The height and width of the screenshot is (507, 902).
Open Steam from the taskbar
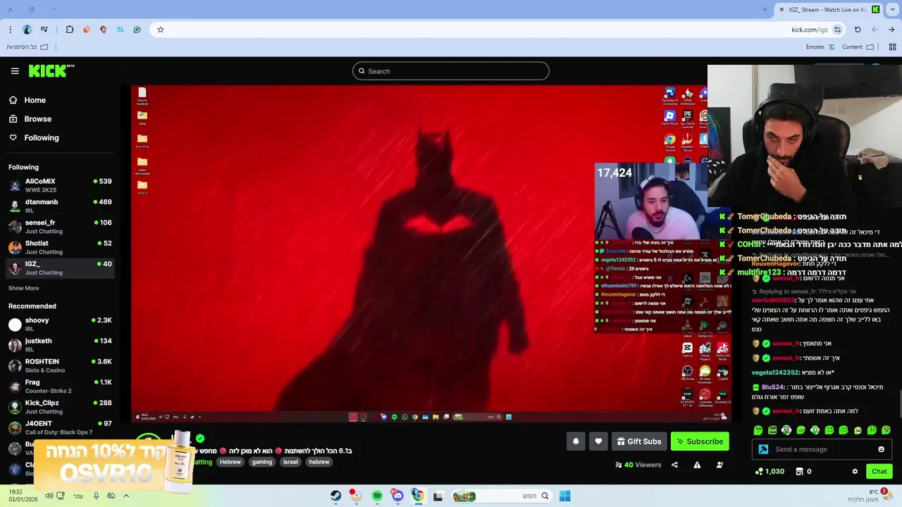click(x=336, y=496)
